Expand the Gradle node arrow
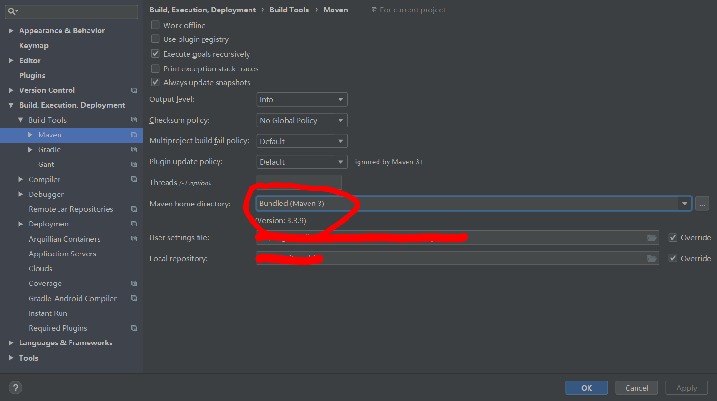717x401 pixels. pos(30,150)
